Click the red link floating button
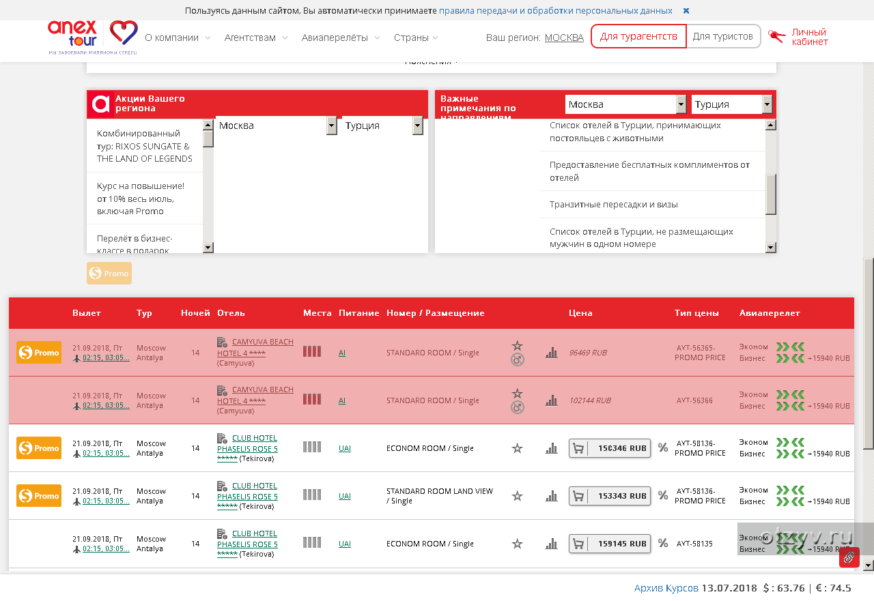This screenshot has height=601, width=874. (x=849, y=558)
